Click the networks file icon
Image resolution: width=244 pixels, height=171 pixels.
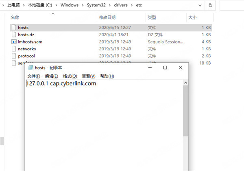(14, 49)
